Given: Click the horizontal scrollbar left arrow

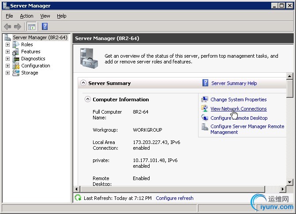Looking at the screenshot, I should pos(76,189).
